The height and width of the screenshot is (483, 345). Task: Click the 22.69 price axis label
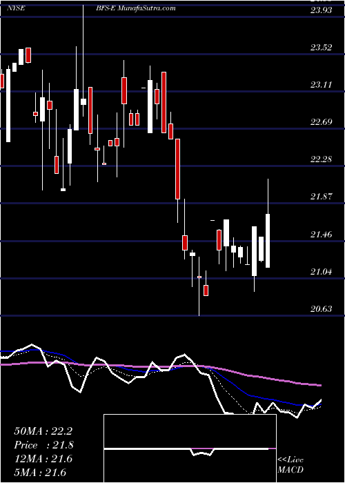[322, 122]
